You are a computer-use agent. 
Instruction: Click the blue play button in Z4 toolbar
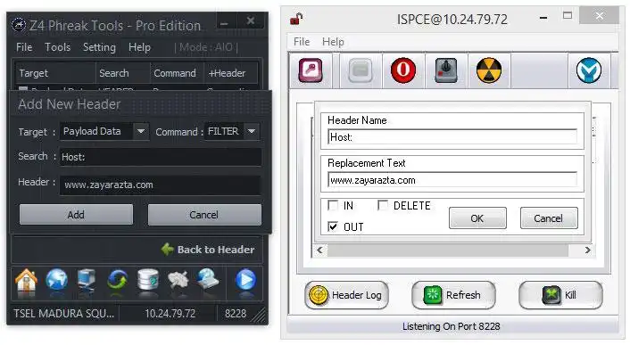245,280
